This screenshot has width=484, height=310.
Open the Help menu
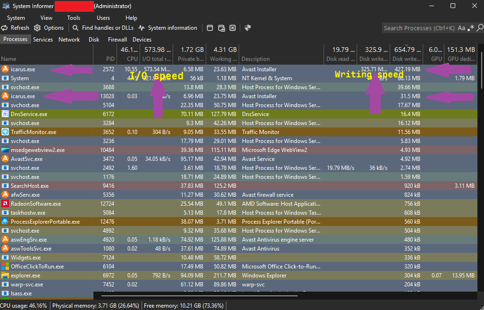[131, 18]
